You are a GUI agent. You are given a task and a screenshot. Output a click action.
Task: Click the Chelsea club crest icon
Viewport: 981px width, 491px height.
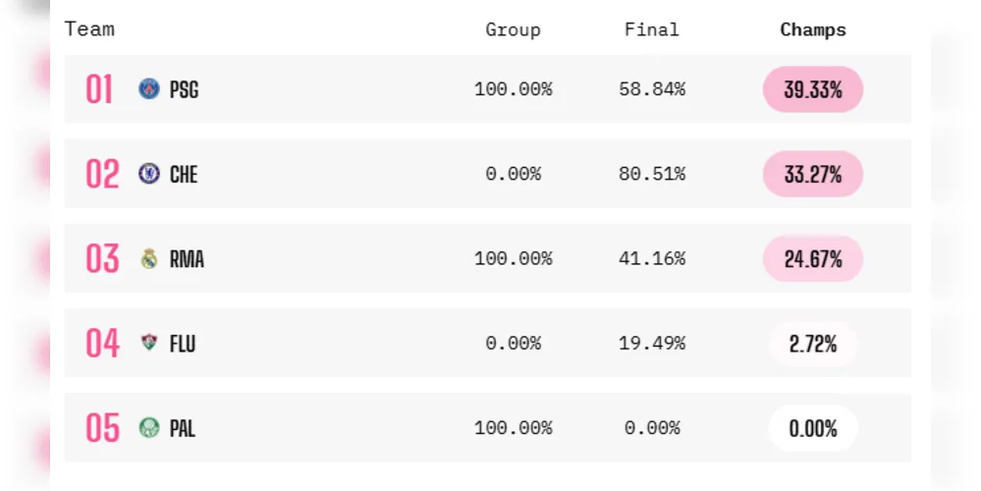149,173
